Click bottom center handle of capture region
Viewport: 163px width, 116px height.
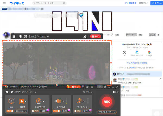point(57,85)
